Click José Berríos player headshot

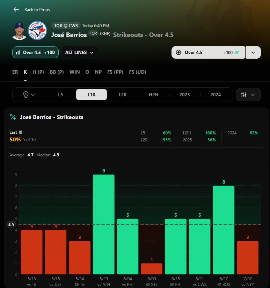tap(19, 31)
